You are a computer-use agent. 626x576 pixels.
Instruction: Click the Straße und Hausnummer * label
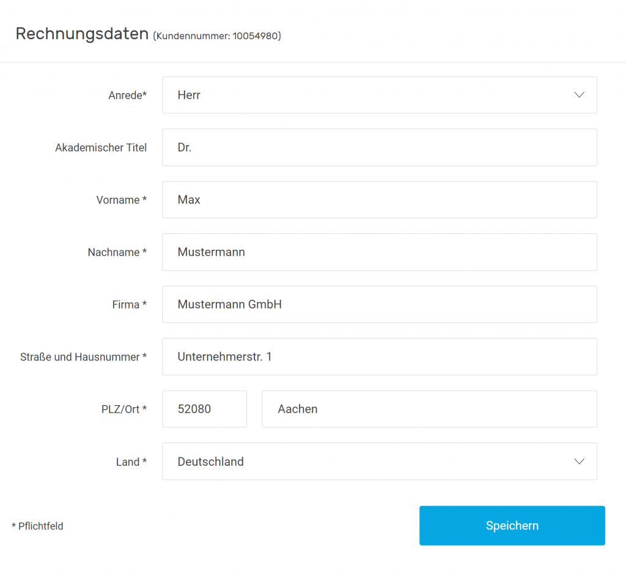click(x=83, y=357)
